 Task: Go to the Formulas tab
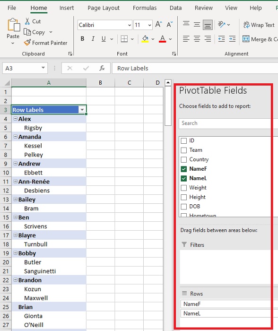click(145, 8)
